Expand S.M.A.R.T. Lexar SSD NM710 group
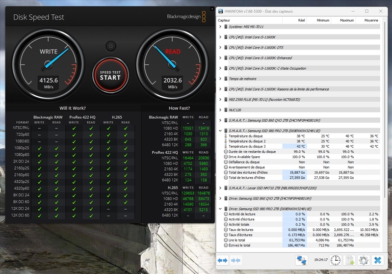 coord(220,188)
